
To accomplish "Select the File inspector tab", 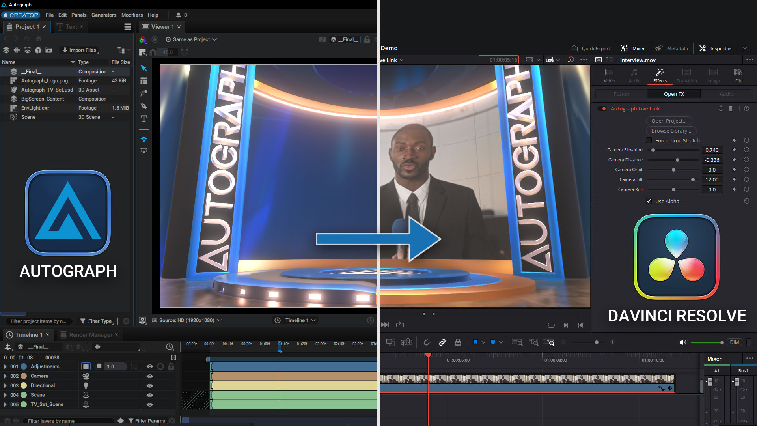I will [x=738, y=75].
